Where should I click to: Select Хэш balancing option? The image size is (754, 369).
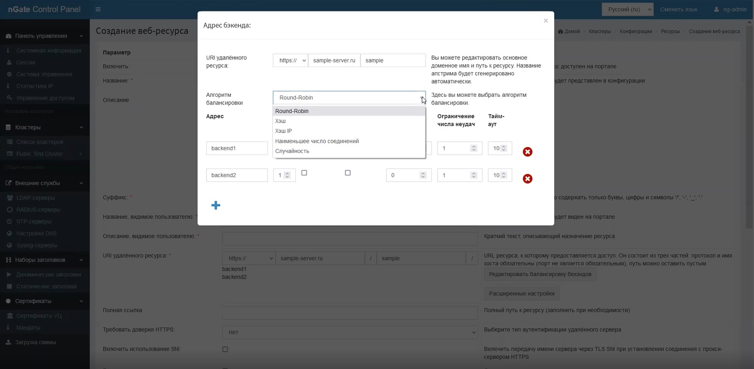349,121
